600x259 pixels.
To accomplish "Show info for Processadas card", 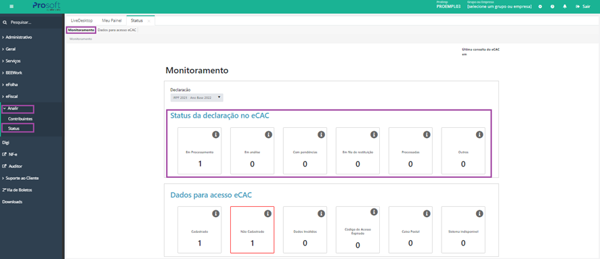I will coord(427,135).
